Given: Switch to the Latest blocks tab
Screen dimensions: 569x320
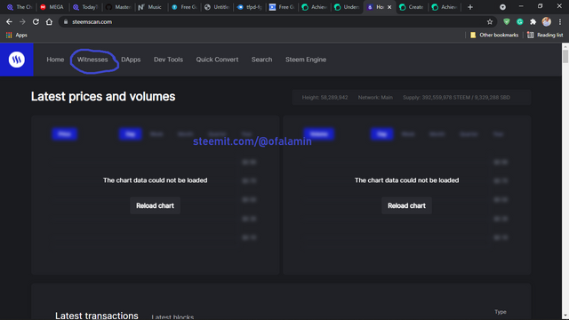Looking at the screenshot, I should point(172,316).
